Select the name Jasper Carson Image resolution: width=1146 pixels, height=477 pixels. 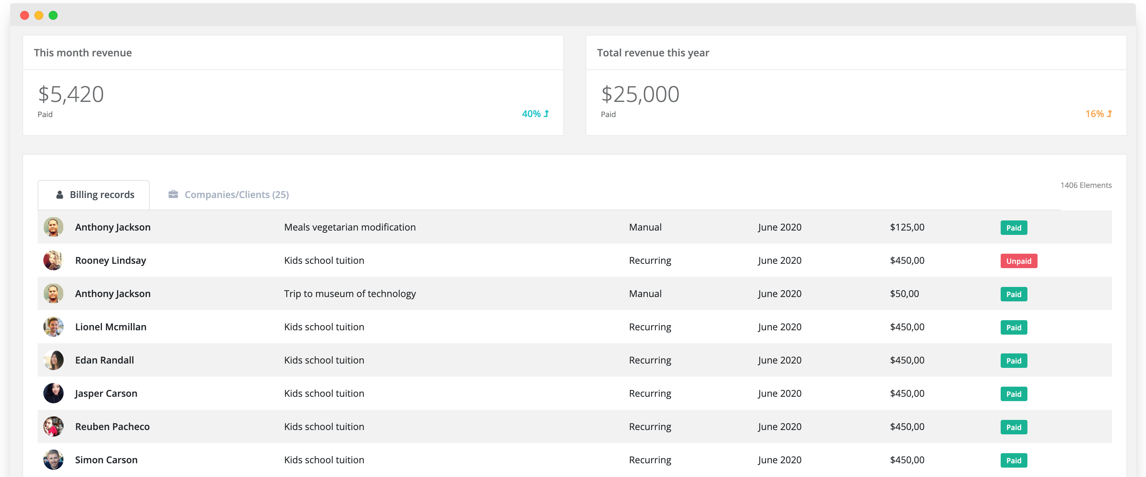[x=106, y=394]
